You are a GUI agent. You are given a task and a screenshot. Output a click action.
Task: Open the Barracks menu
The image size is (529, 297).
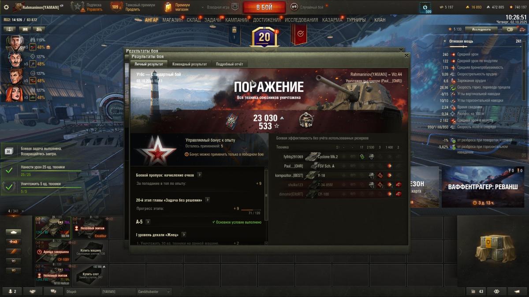coord(332,20)
